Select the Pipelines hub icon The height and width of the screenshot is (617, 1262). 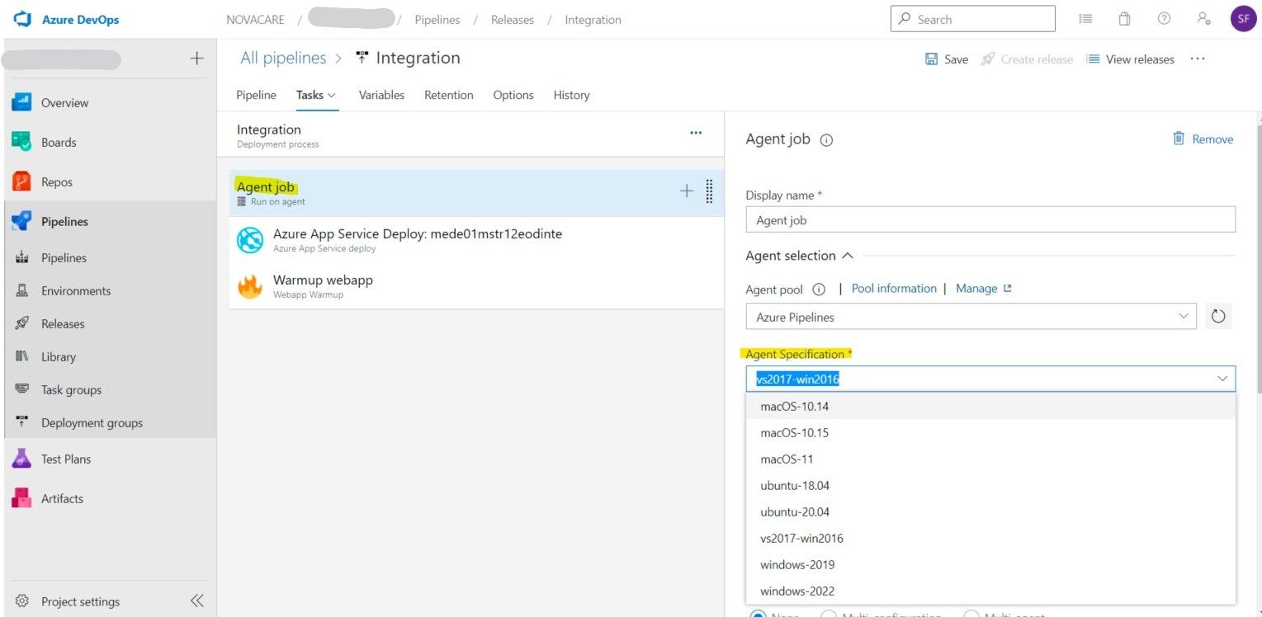tap(21, 221)
